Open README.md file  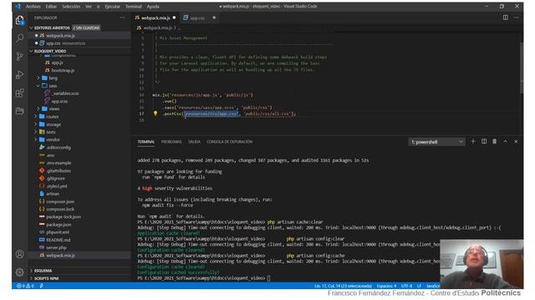click(x=58, y=240)
